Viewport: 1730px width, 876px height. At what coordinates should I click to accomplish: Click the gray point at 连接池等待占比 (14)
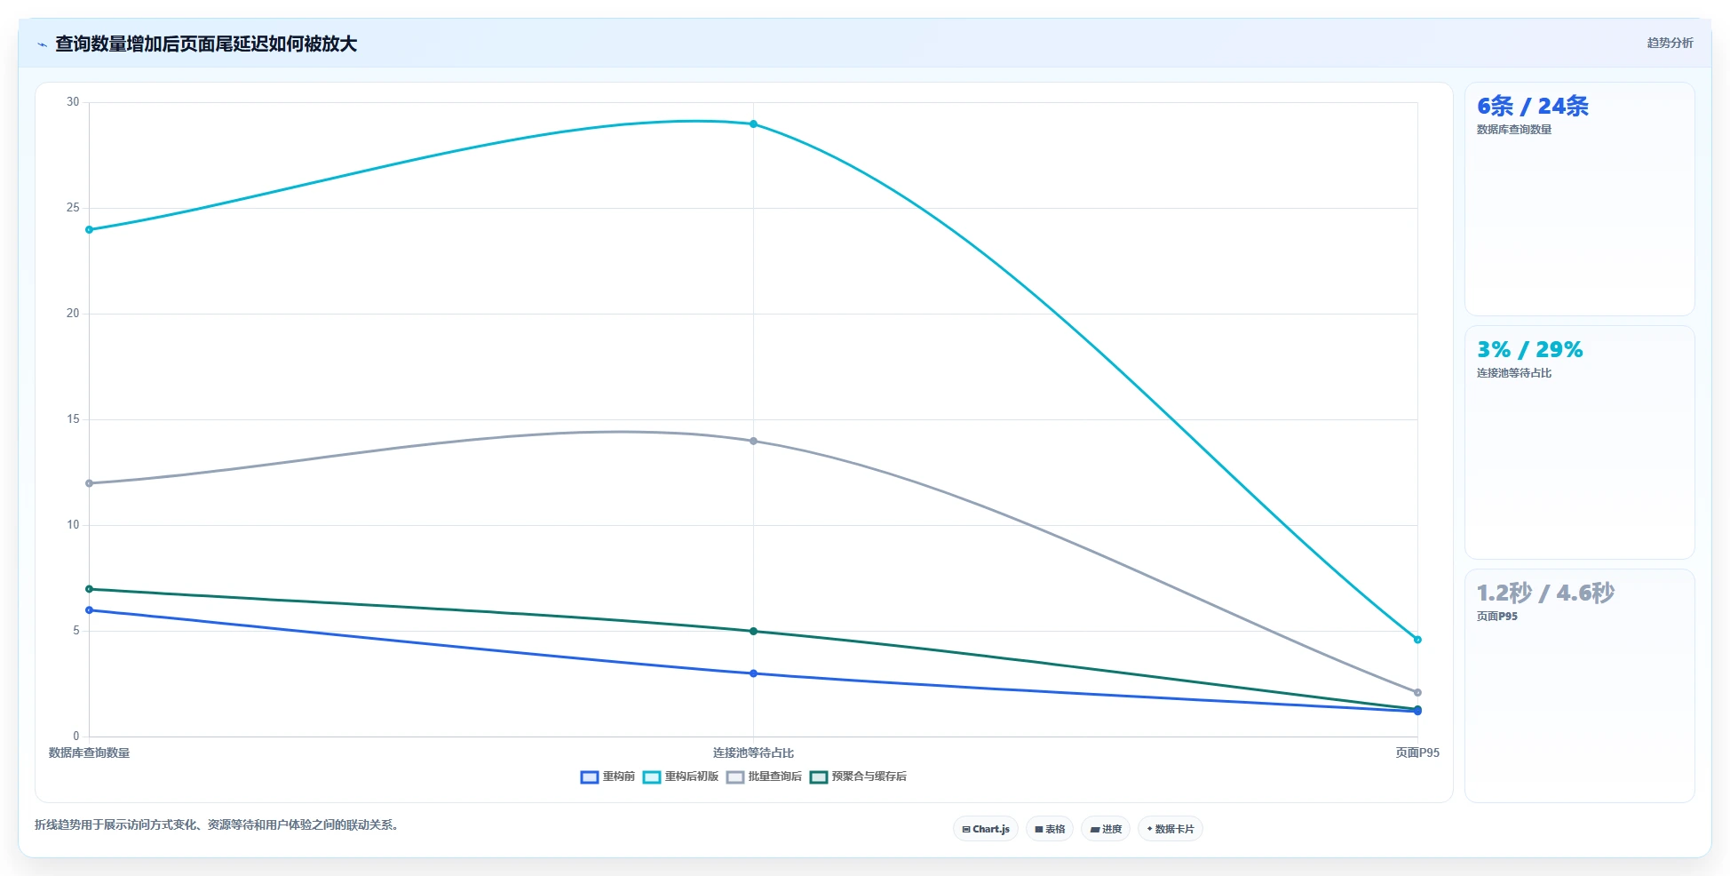753,441
